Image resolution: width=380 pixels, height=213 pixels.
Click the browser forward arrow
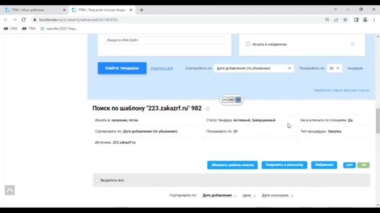14,20
